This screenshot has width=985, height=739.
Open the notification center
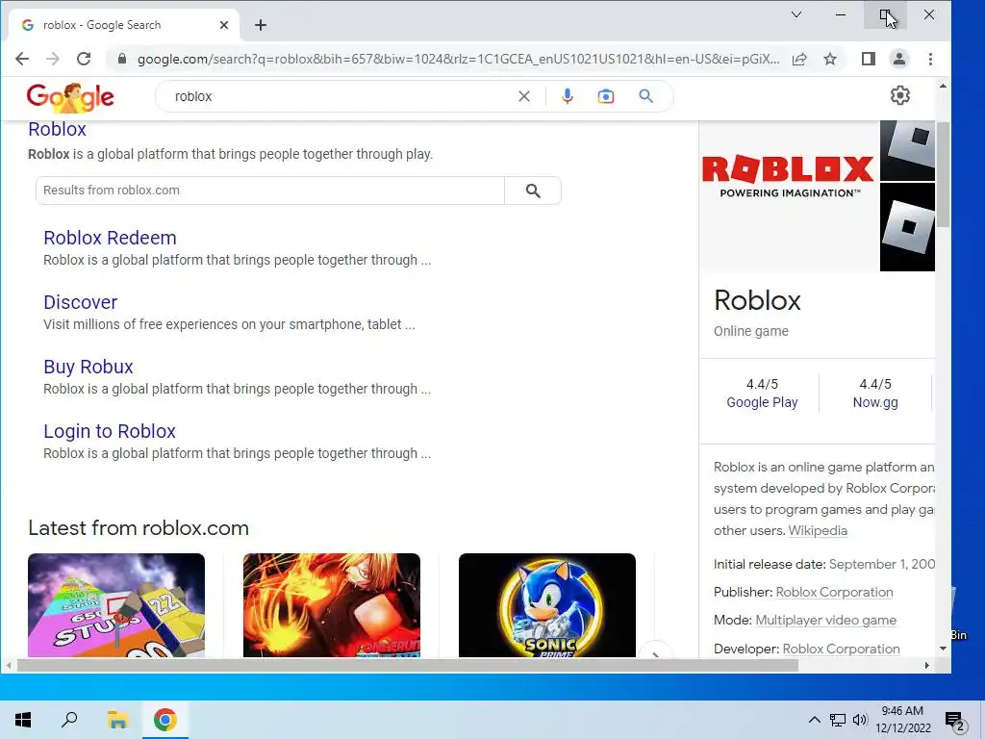[x=955, y=720]
